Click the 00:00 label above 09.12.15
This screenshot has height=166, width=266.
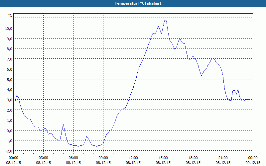point(253,158)
